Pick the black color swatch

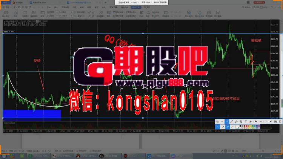(x=240, y=126)
